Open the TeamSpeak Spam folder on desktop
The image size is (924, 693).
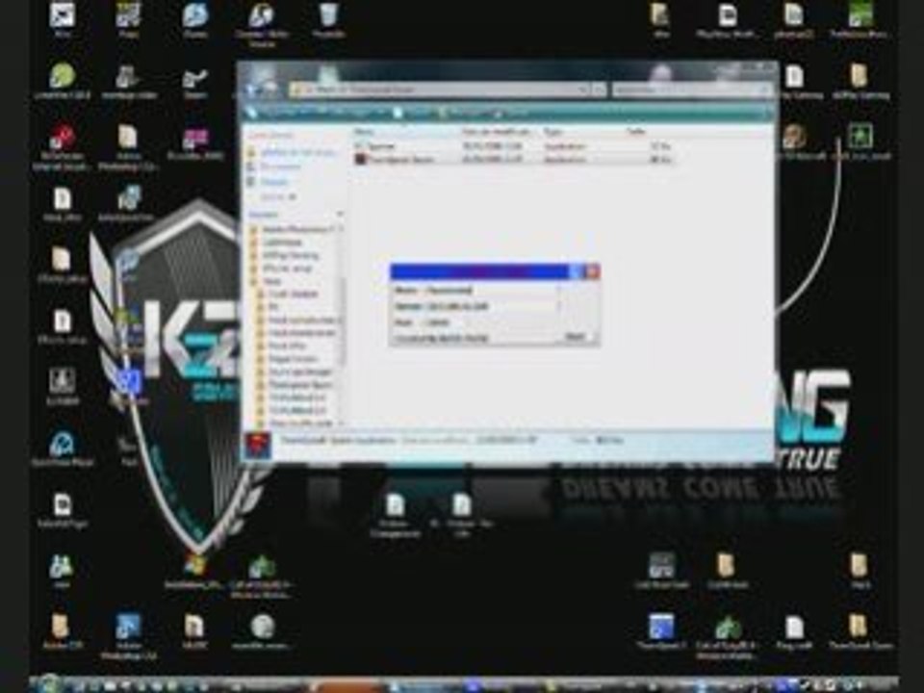click(860, 631)
